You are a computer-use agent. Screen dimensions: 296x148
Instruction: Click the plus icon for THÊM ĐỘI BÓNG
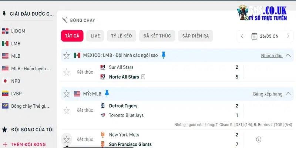[5, 145]
